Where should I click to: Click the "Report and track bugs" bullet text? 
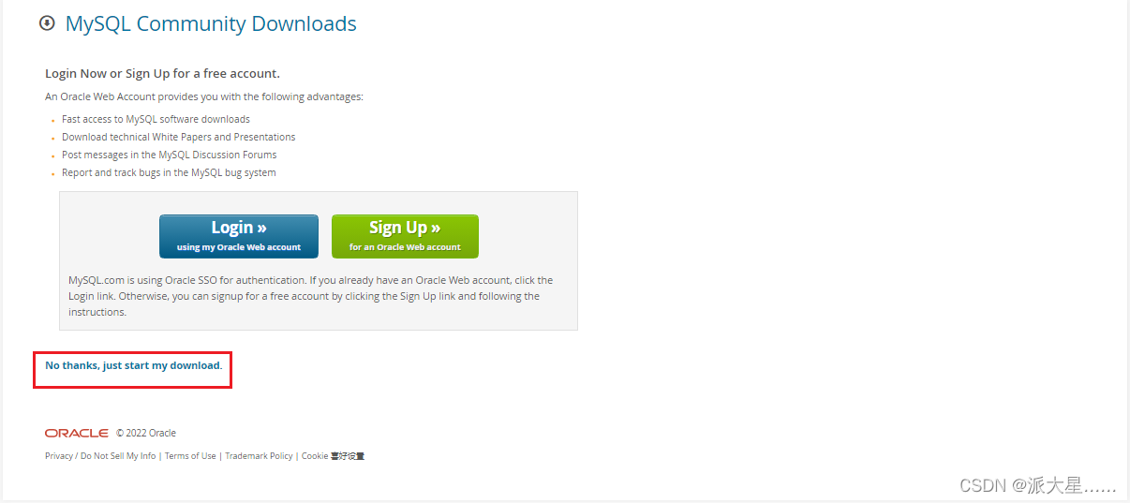coord(169,172)
